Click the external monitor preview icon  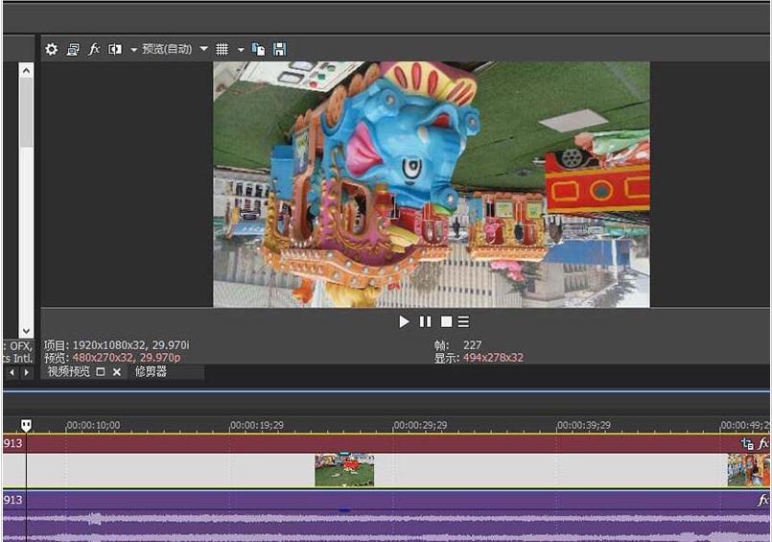click(x=73, y=49)
